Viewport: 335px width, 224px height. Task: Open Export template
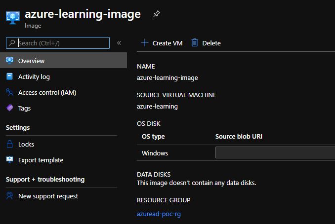(x=41, y=160)
